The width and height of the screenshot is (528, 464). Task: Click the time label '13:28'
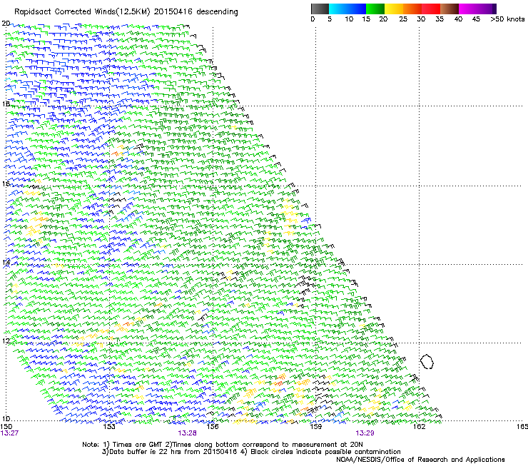tap(187, 433)
